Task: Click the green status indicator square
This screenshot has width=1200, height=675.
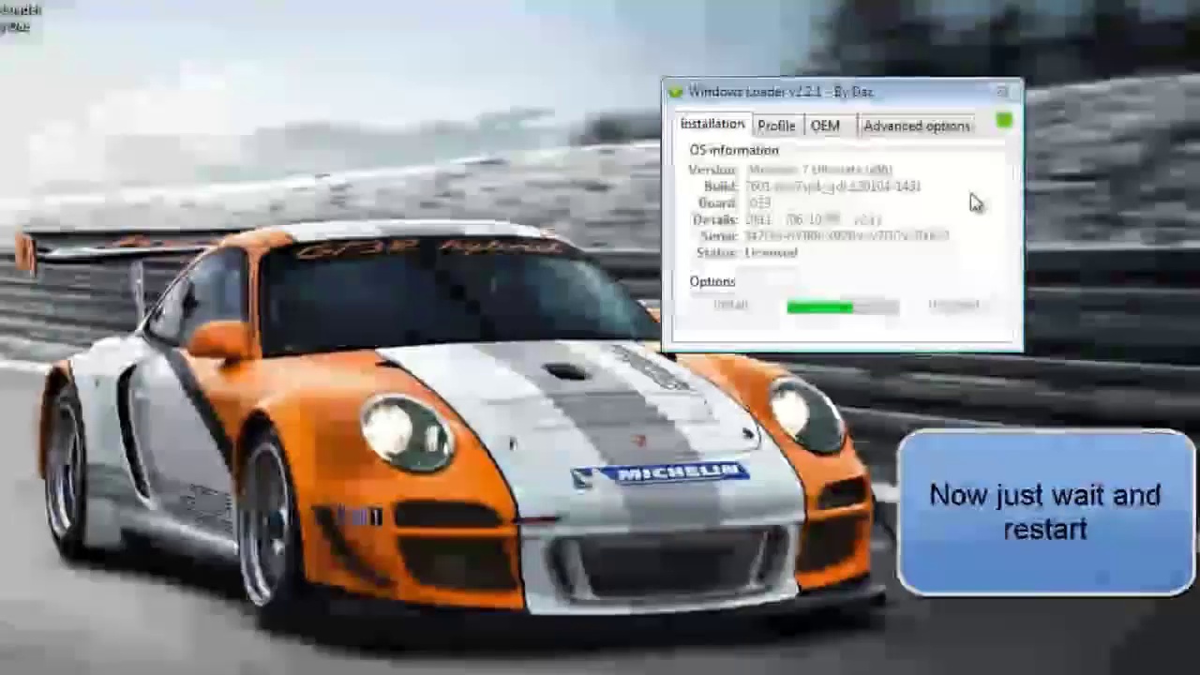Action: tap(1004, 121)
